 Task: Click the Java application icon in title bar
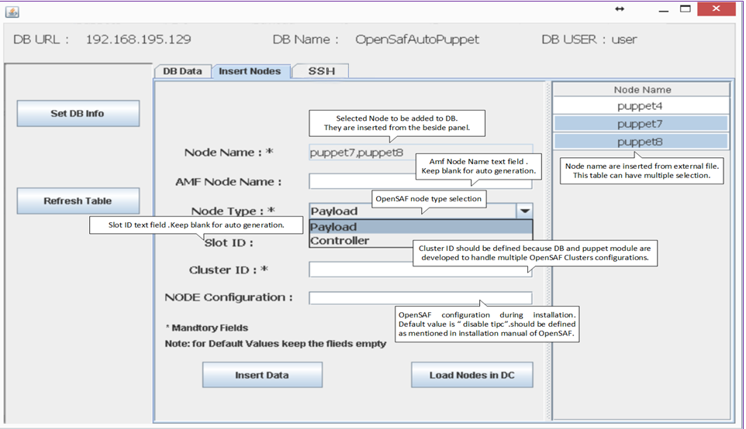(x=12, y=12)
